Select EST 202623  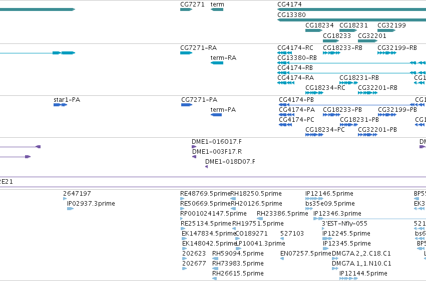185,259
